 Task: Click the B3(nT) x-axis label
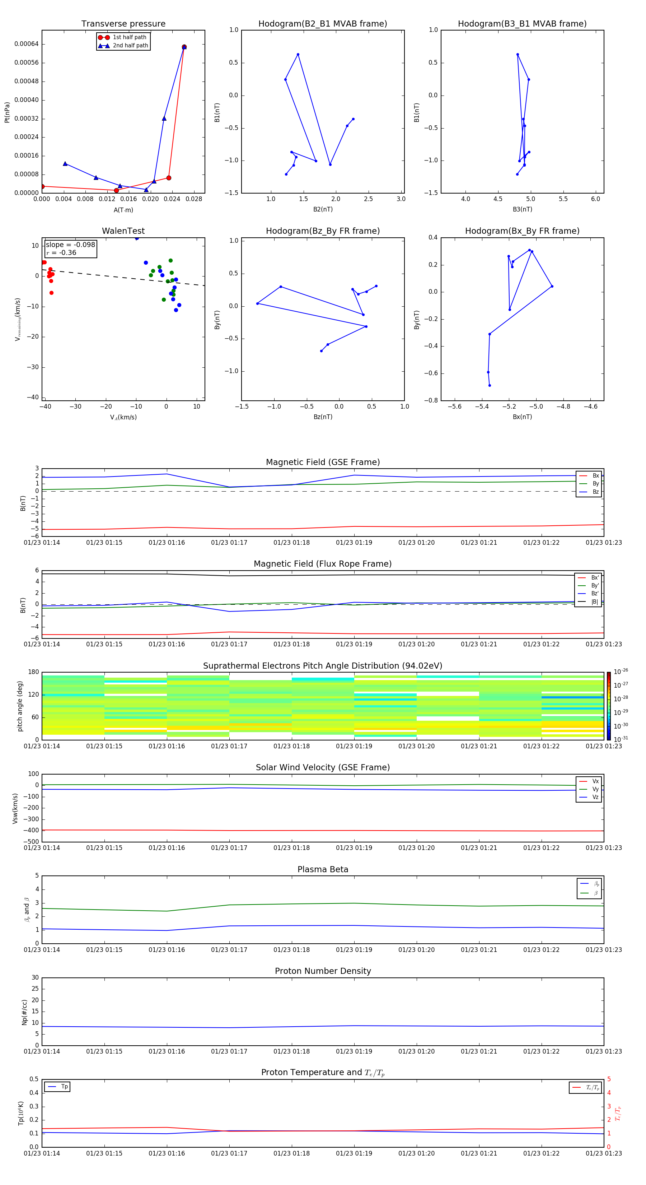coord(522,209)
